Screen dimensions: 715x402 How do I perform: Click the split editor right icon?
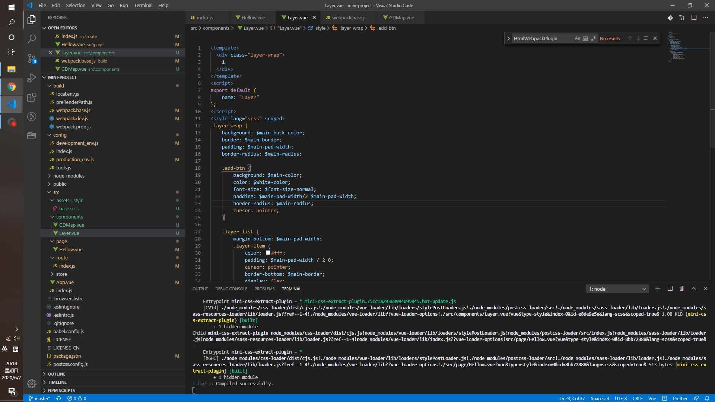(694, 17)
